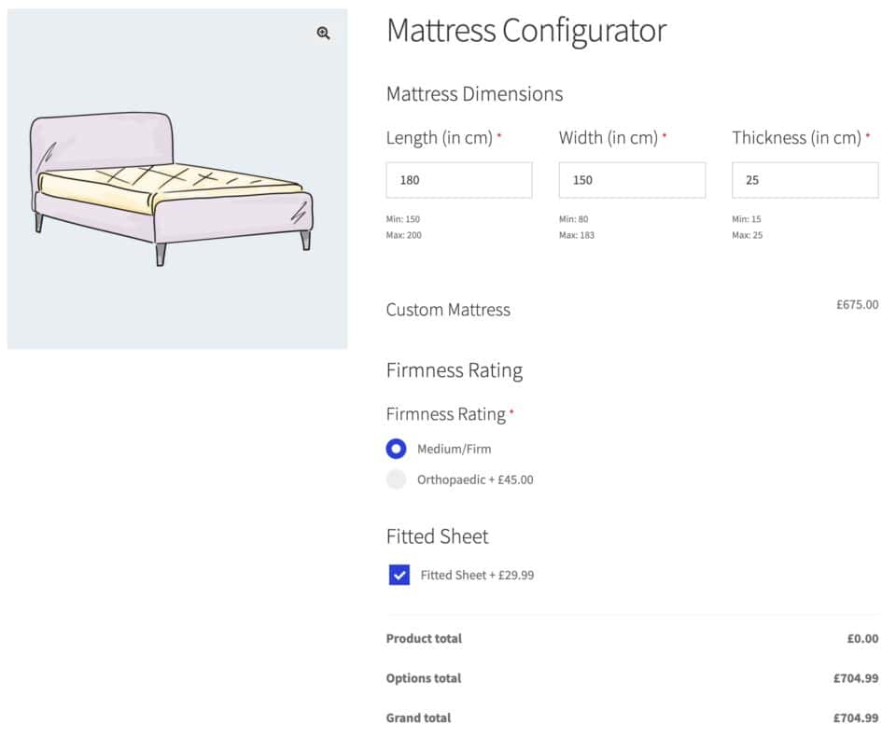Click the Width input field
Screen dimensions: 896x737
coord(631,179)
